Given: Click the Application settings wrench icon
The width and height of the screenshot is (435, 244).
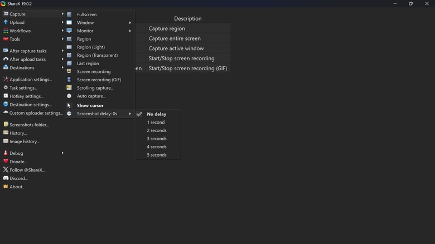Looking at the screenshot, I should (x=6, y=79).
